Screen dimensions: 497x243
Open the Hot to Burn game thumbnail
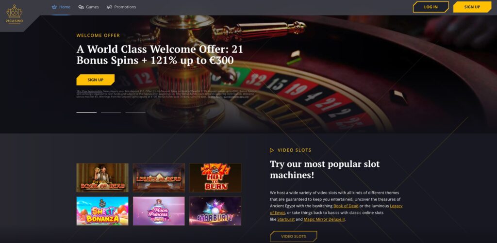click(x=215, y=178)
